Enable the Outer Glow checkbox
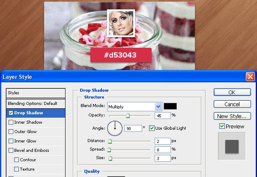This screenshot has height=177, width=257. click(11, 131)
